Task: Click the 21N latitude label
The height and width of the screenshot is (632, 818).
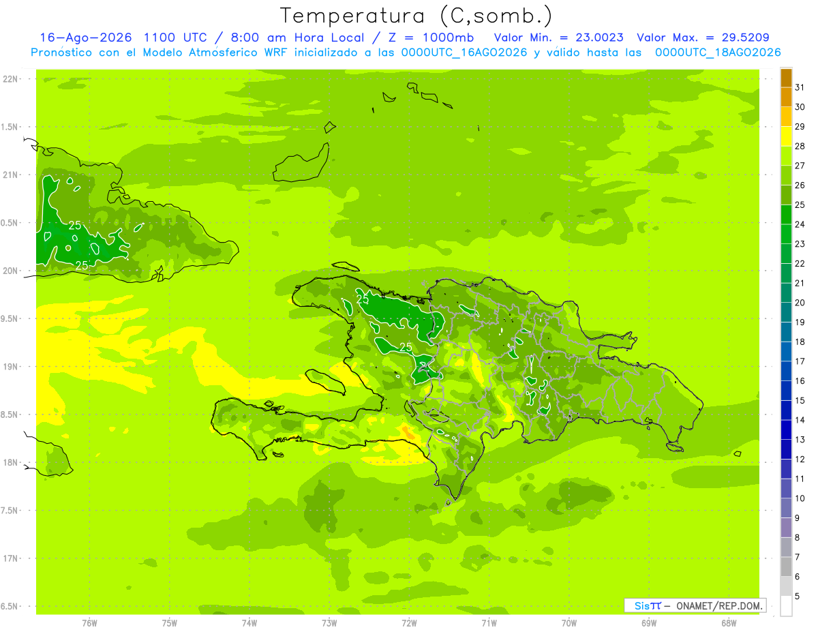Action: (x=11, y=175)
